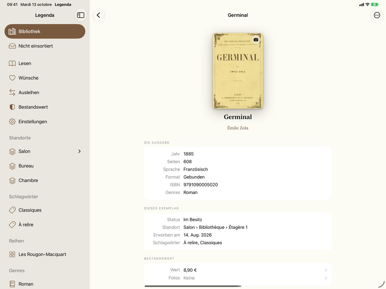This screenshot has width=386, height=289.
Task: Tap the Wi-Fi icon in status bar
Action: pyautogui.click(x=367, y=4)
